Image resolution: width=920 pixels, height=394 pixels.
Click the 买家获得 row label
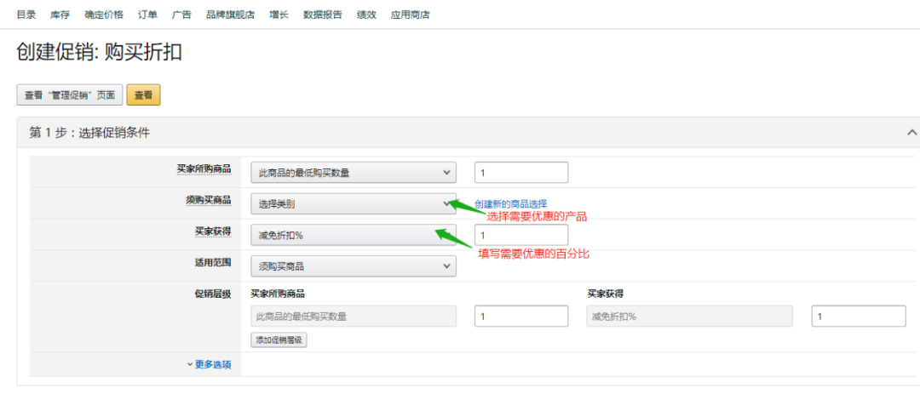point(213,231)
